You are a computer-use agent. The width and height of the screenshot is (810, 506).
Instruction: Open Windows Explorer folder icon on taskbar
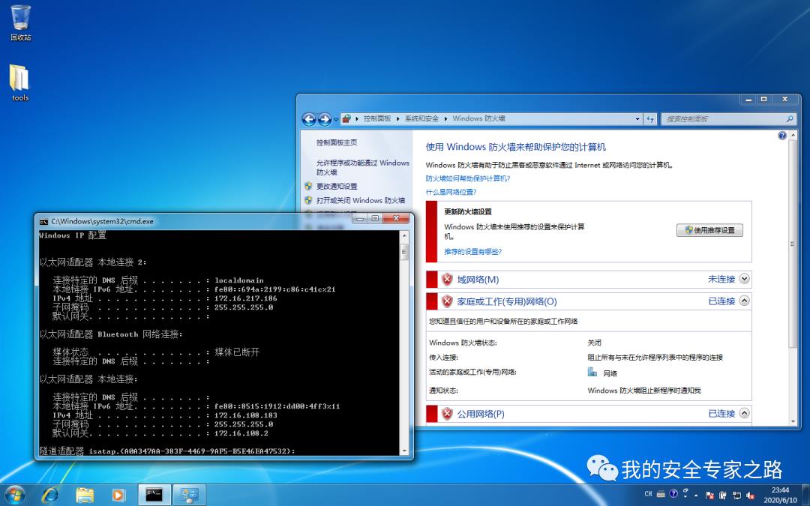tap(84, 495)
